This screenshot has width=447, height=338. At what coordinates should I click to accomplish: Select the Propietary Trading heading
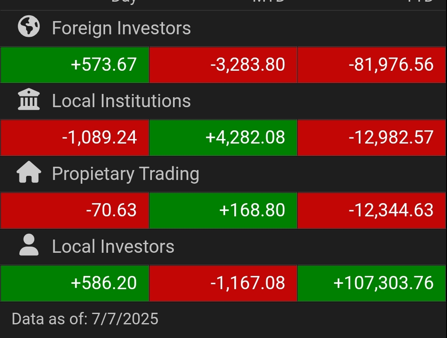[126, 174]
